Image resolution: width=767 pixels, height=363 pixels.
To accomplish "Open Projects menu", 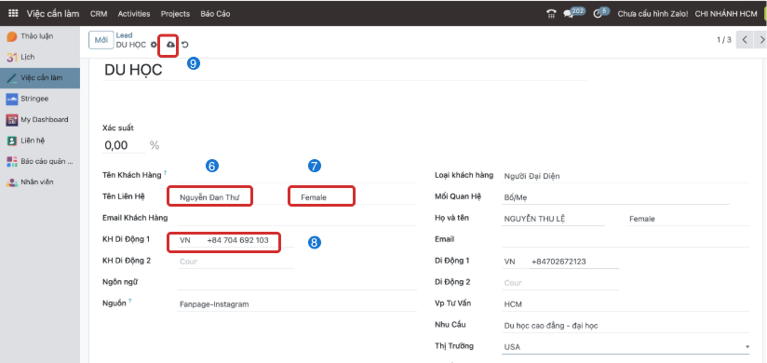I will point(175,14).
